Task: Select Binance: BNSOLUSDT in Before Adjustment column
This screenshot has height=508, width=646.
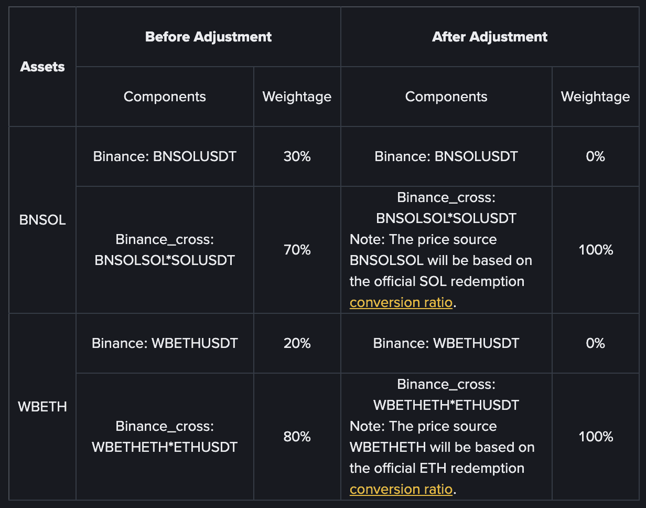Action: pyautogui.click(x=165, y=156)
